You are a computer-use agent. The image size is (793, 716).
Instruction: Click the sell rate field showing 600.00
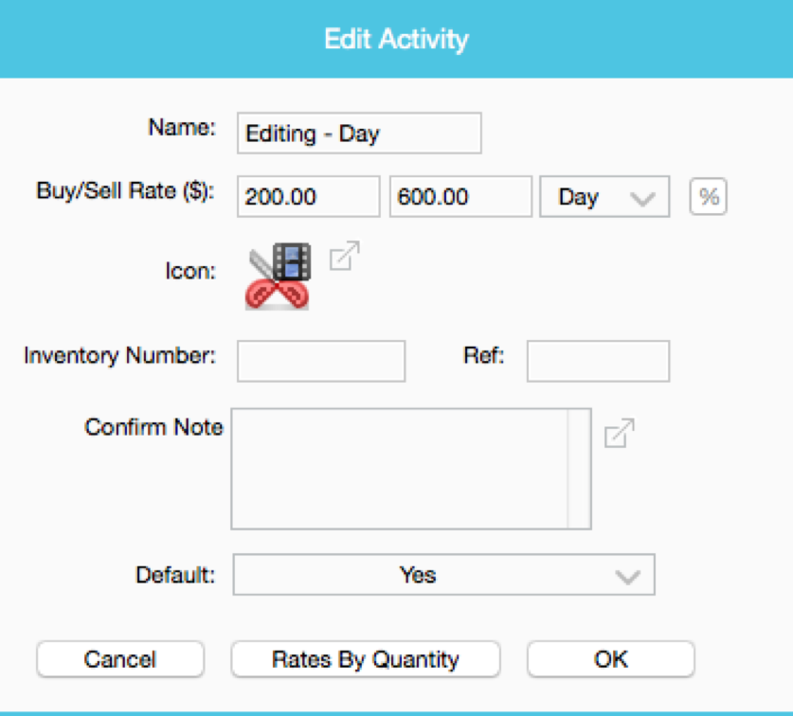pos(460,197)
